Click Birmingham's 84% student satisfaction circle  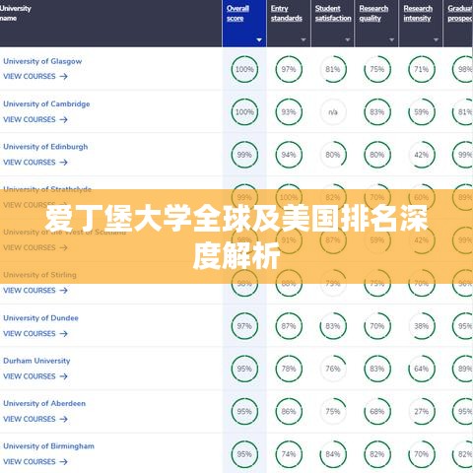point(333,454)
